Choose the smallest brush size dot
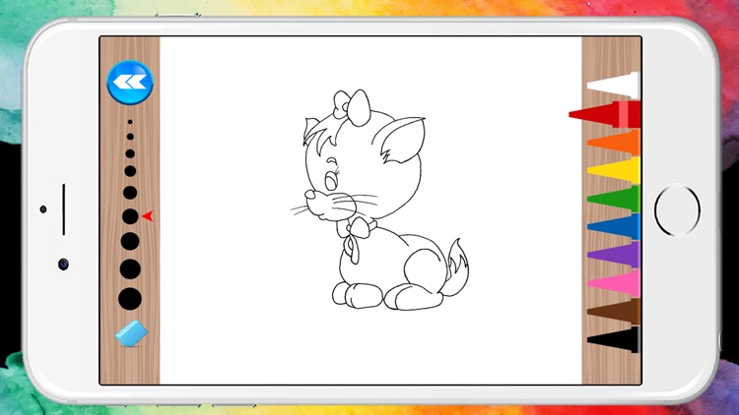The height and width of the screenshot is (415, 739). [x=130, y=122]
